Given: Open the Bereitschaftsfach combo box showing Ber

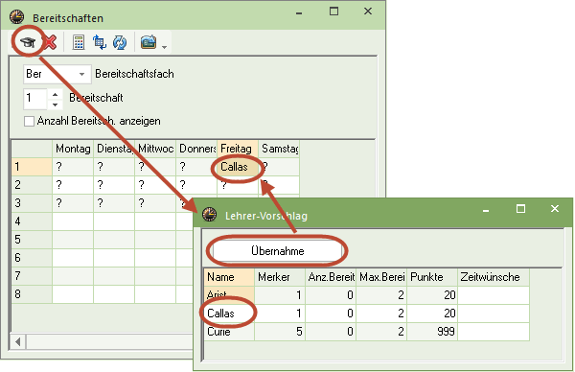Looking at the screenshot, I should point(57,74).
